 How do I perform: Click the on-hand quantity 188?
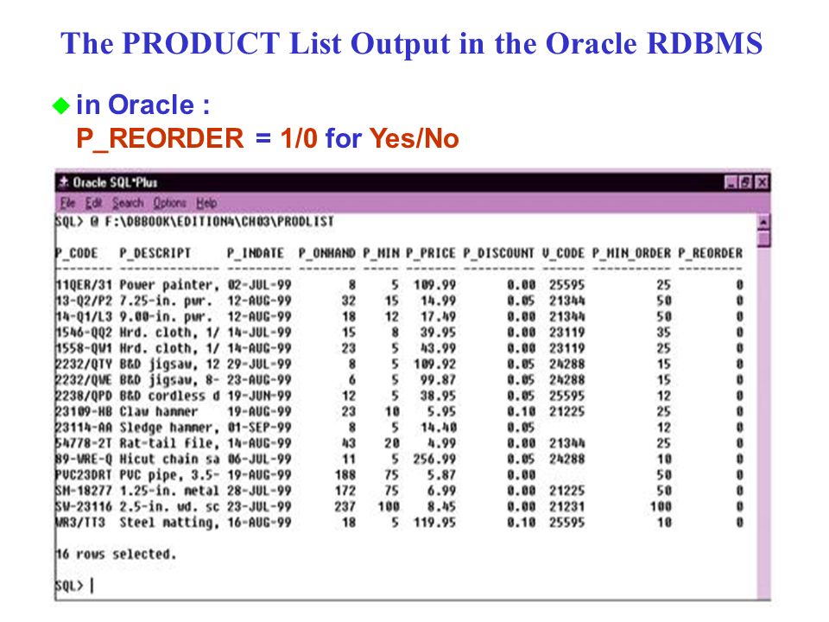(x=345, y=475)
